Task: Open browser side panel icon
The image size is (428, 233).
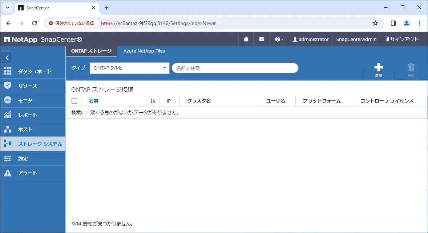Action: [393, 23]
